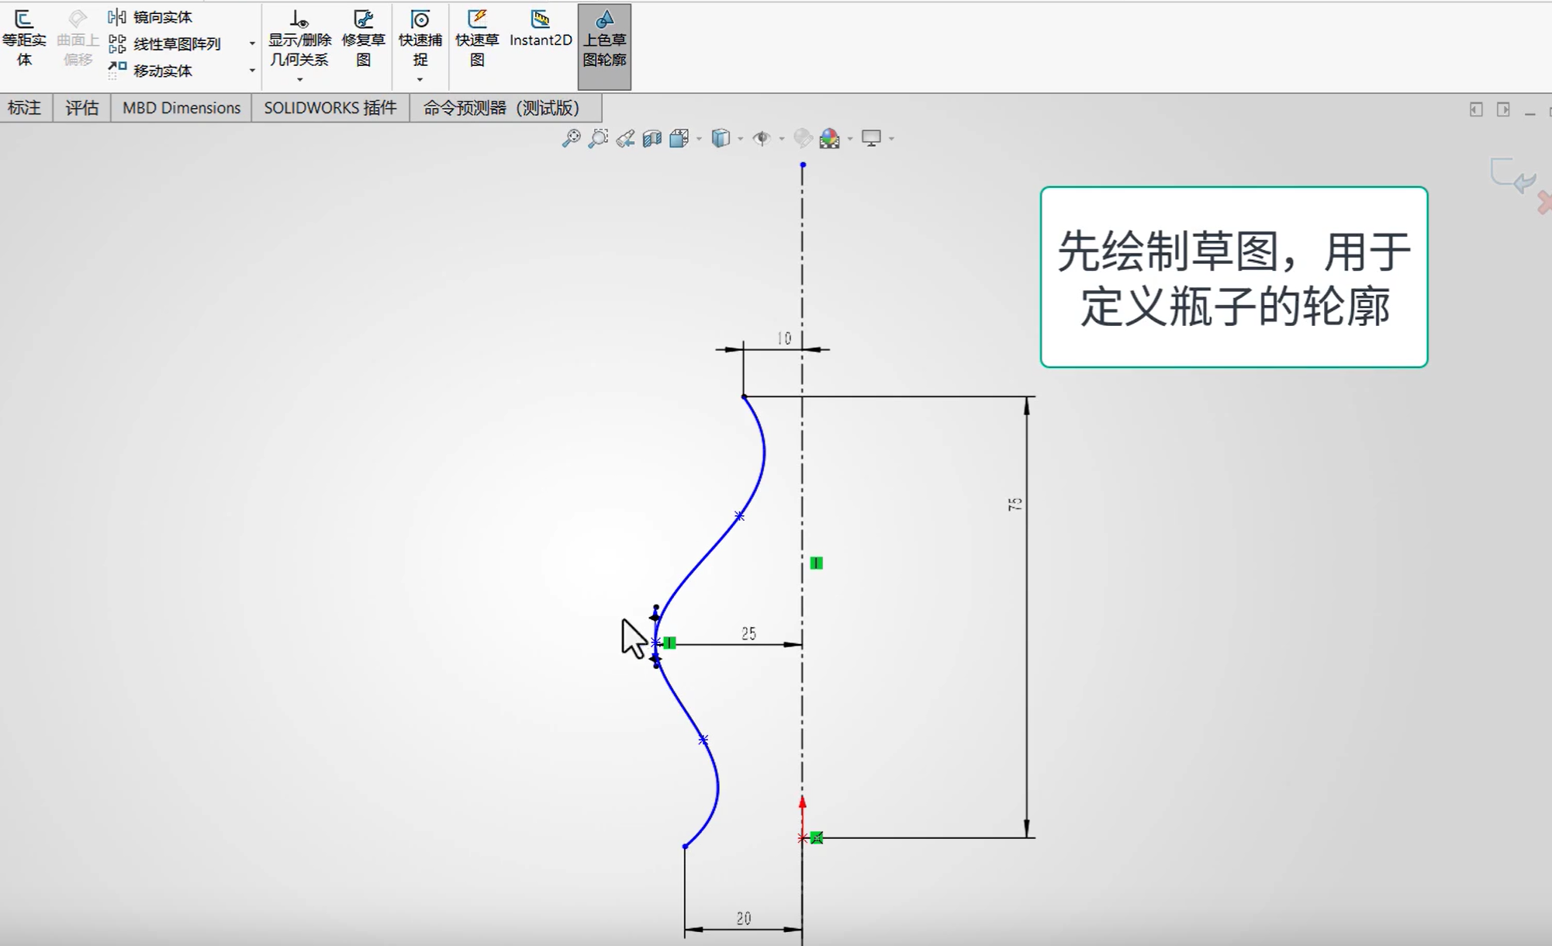Select the 镜向实体 (Mirror Entities) tool
The height and width of the screenshot is (946, 1552).
click(x=162, y=16)
